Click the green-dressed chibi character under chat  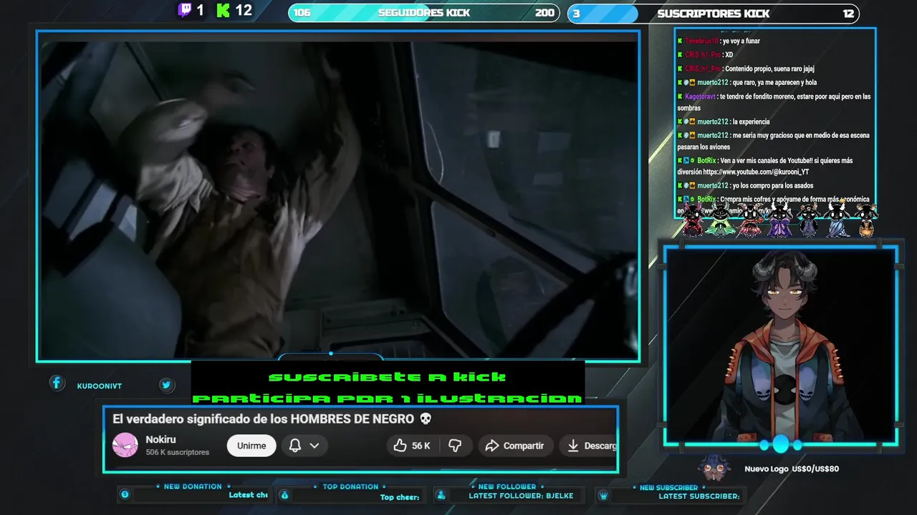[x=721, y=220]
